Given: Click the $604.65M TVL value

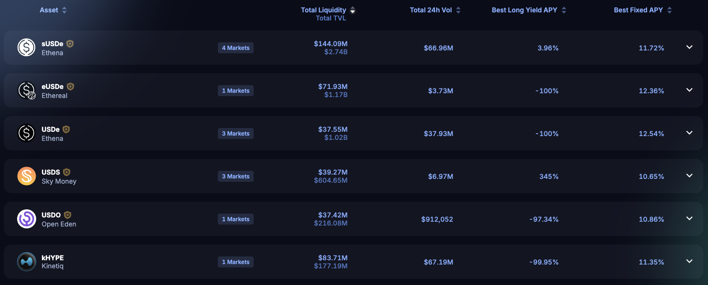Looking at the screenshot, I should pos(331,180).
